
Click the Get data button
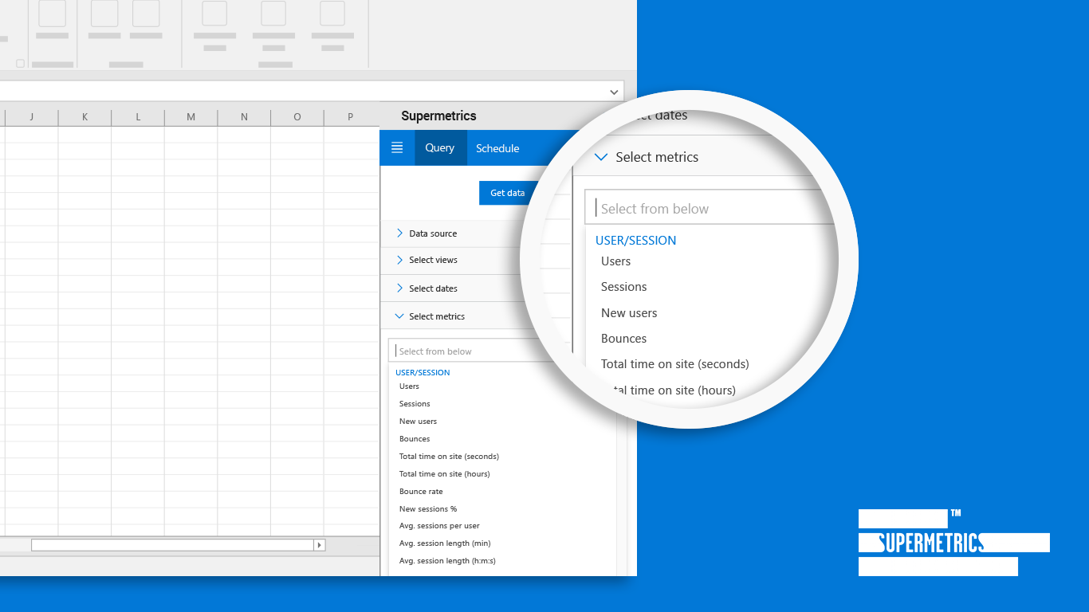[507, 193]
